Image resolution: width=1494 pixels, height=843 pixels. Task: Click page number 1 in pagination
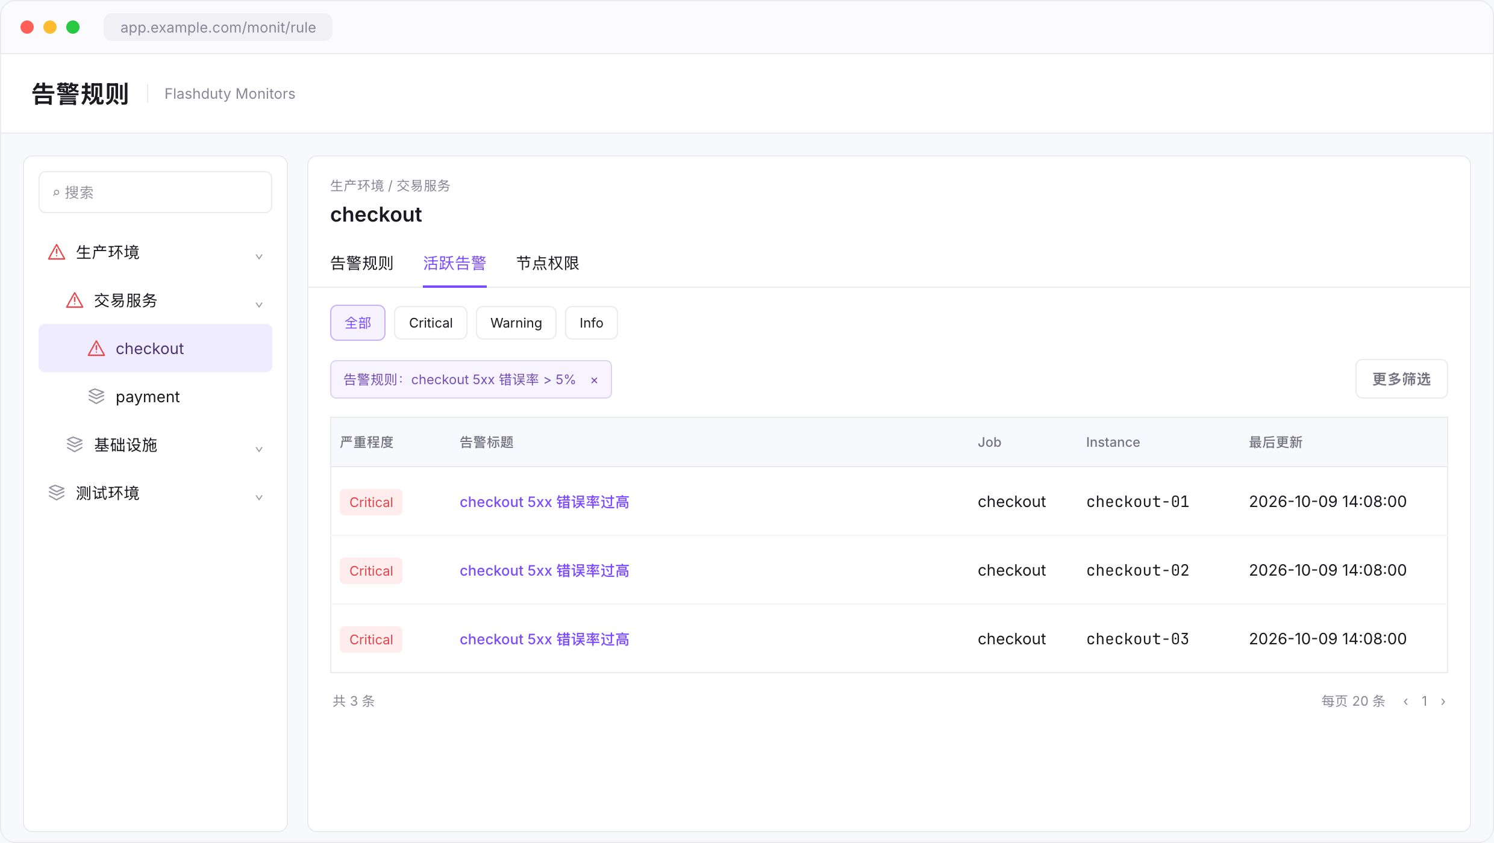point(1425,701)
